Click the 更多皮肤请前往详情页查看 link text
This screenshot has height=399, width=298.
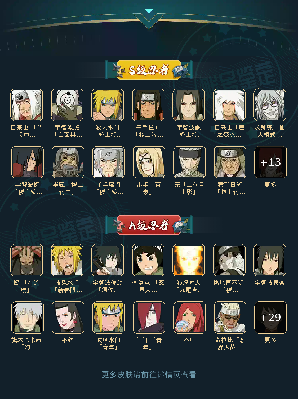149,375
